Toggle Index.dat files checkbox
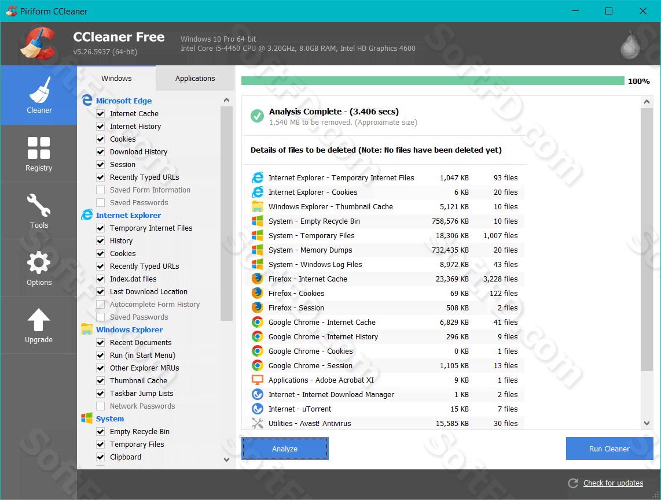The height and width of the screenshot is (500, 661). [x=100, y=279]
